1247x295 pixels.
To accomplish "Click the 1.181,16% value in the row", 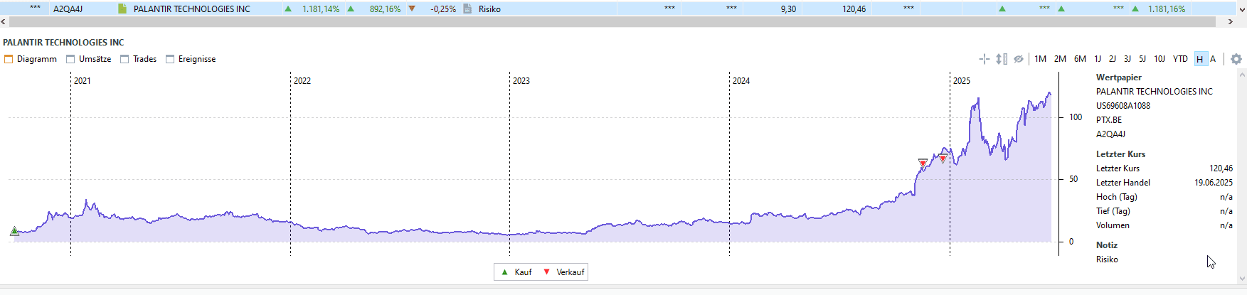I will tap(1167, 9).
